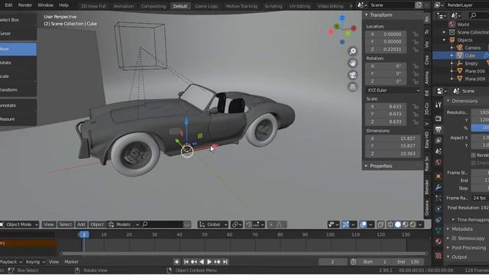Toggle proportional editing in header
The image size is (489, 275).
click(271, 225)
